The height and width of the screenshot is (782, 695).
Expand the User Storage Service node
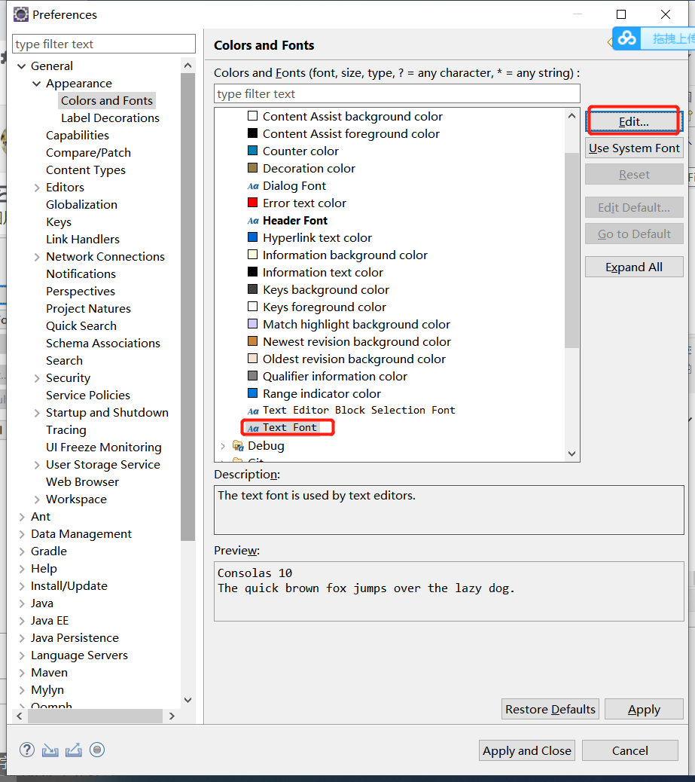point(36,465)
